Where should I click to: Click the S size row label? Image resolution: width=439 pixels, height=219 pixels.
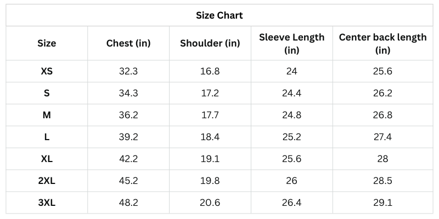click(47, 93)
